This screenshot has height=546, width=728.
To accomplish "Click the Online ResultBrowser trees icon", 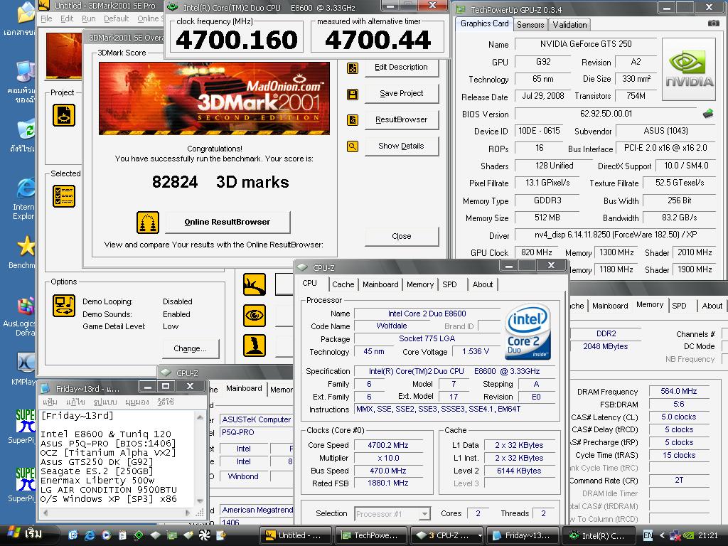I will coord(148,223).
